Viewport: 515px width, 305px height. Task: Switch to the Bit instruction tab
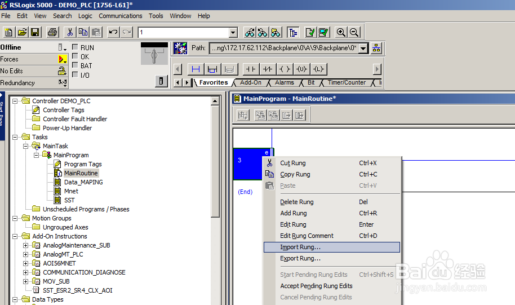311,82
